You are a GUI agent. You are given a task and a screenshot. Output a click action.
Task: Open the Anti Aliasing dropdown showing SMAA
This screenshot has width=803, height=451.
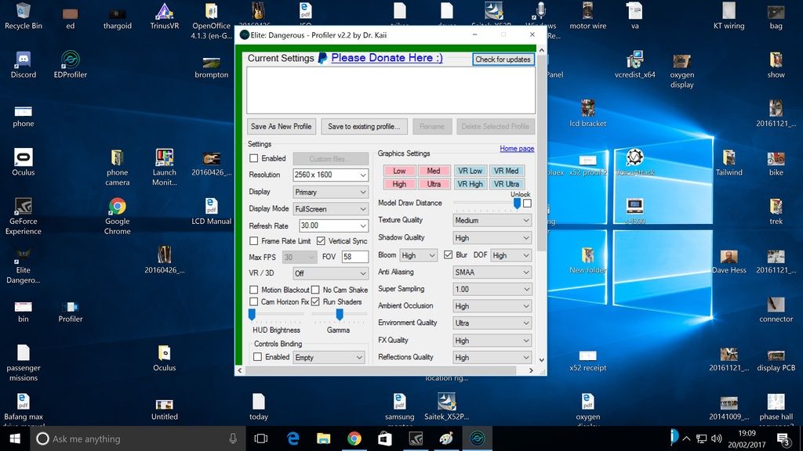point(492,272)
